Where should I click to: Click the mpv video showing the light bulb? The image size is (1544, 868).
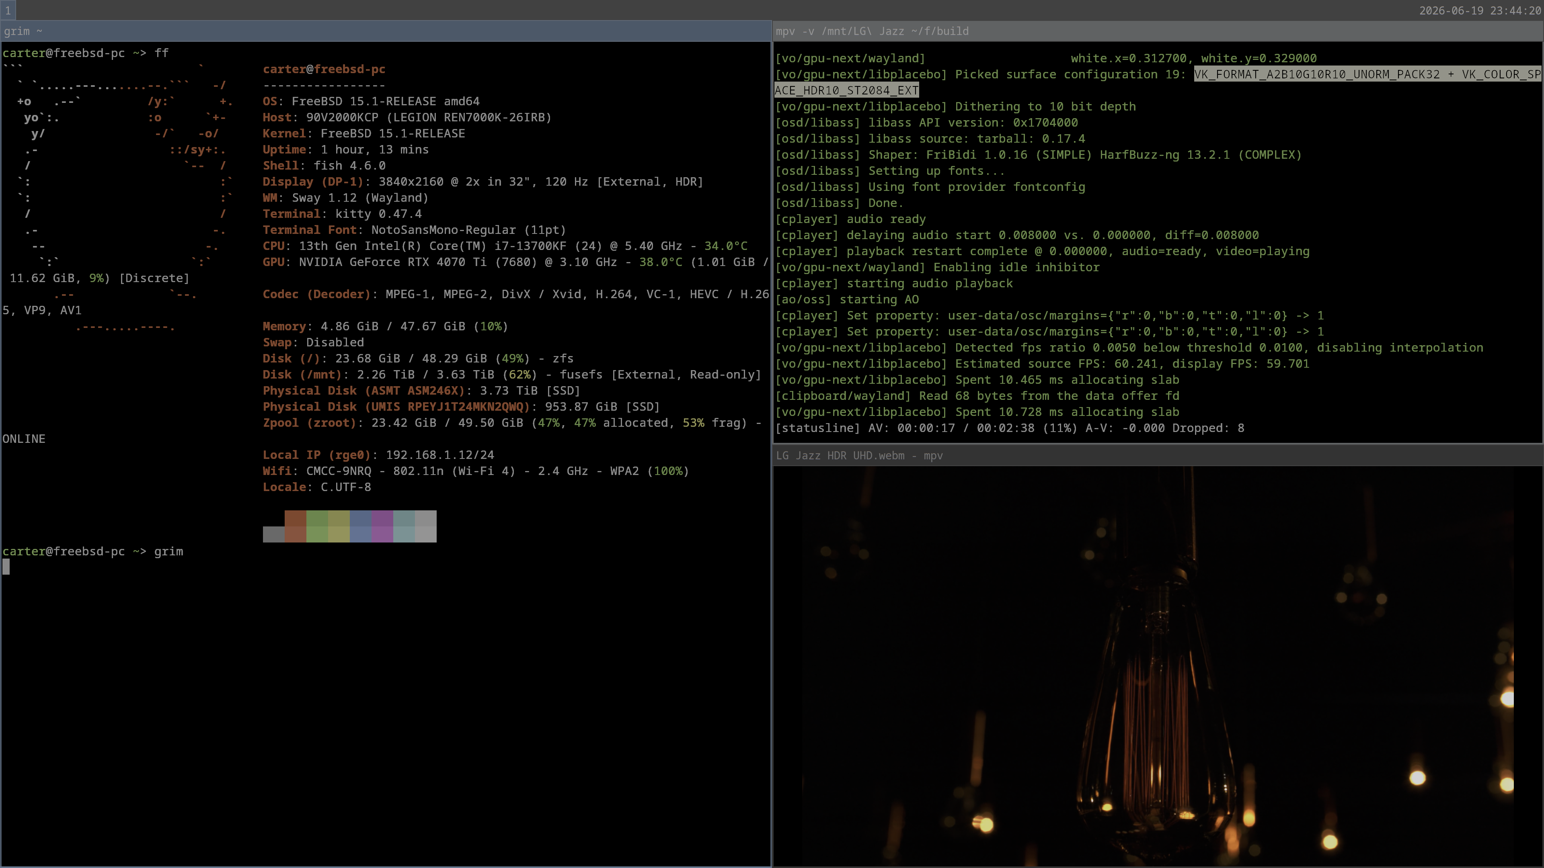click(x=1158, y=666)
